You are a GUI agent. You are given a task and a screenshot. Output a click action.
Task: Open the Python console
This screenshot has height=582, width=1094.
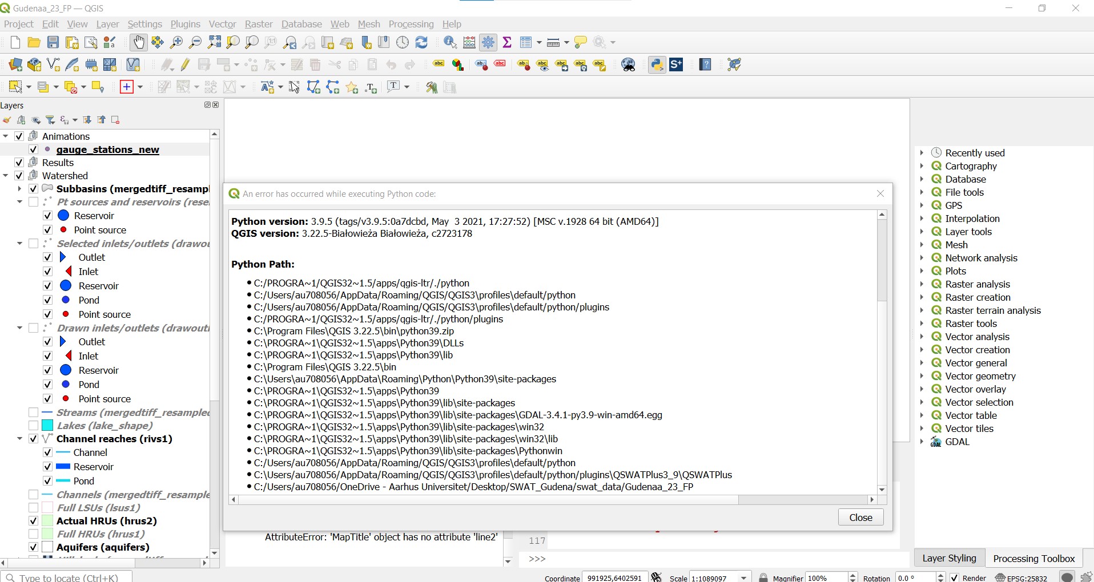pos(657,64)
